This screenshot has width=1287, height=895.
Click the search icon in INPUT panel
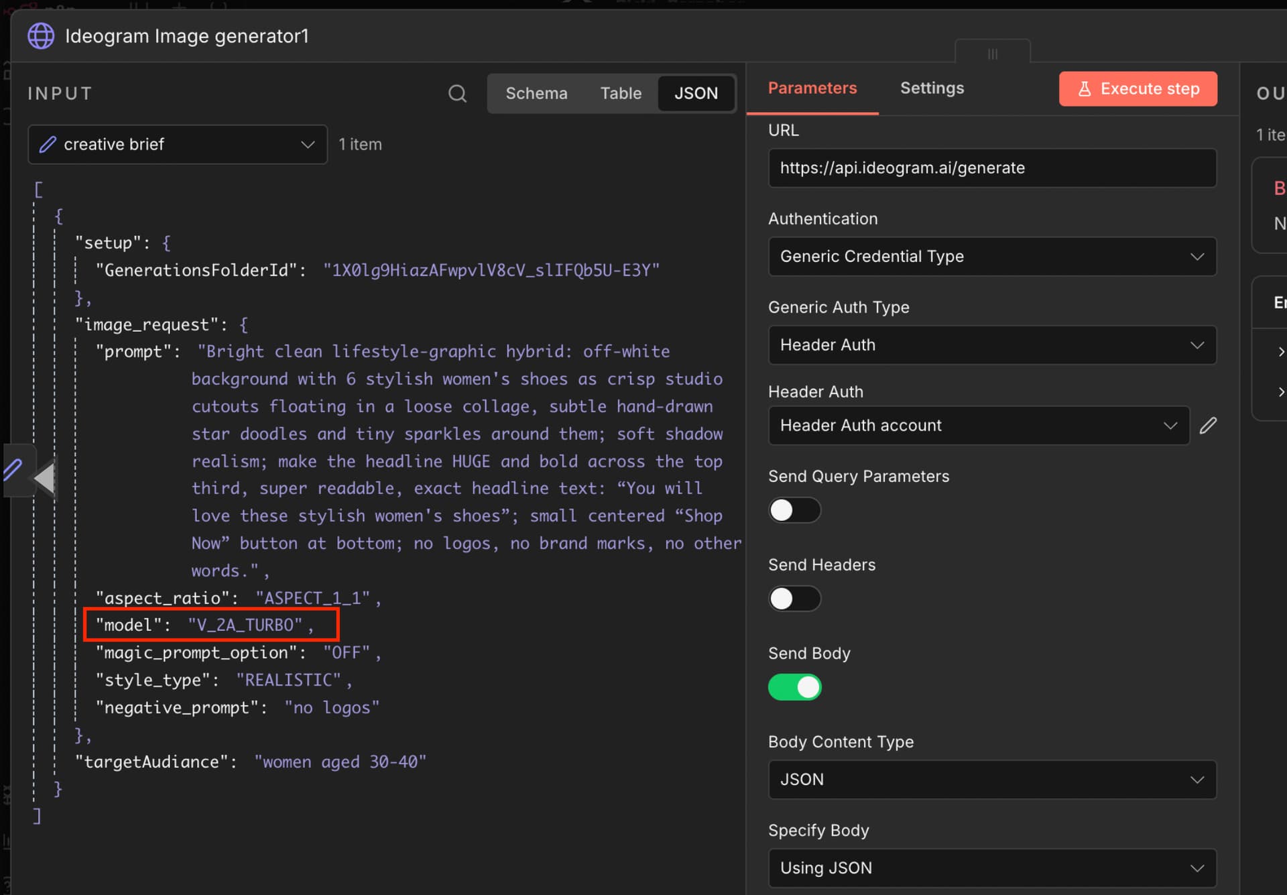click(x=457, y=93)
